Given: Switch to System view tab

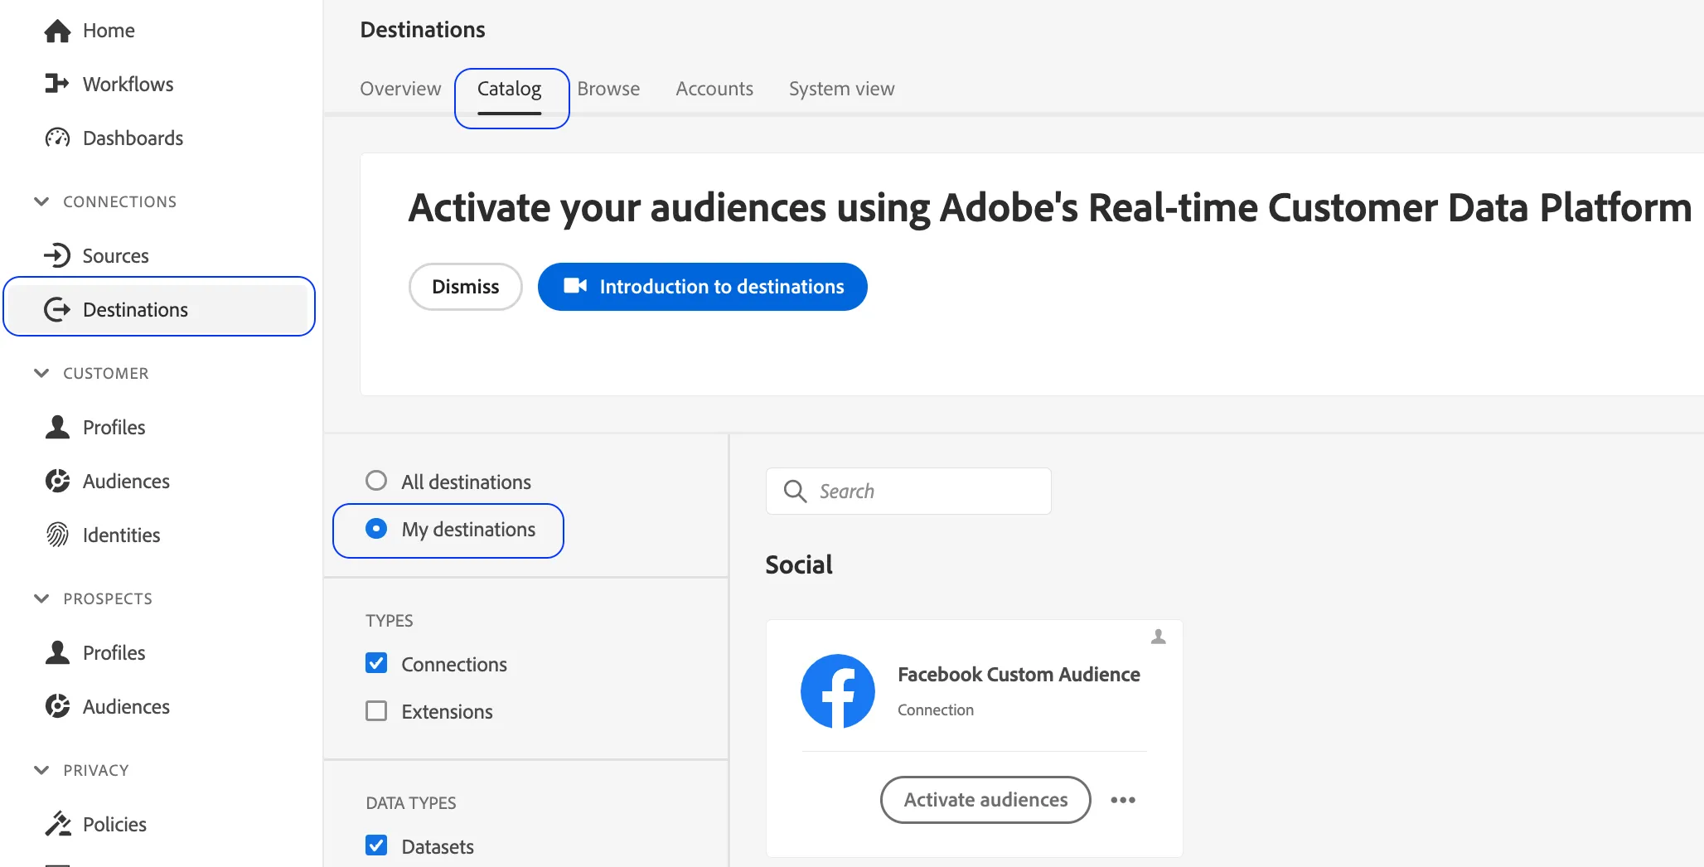Looking at the screenshot, I should pos(842,89).
